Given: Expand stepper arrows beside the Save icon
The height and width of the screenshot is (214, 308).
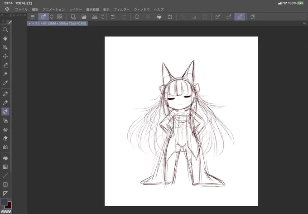Looking at the screenshot, I should point(103,17).
